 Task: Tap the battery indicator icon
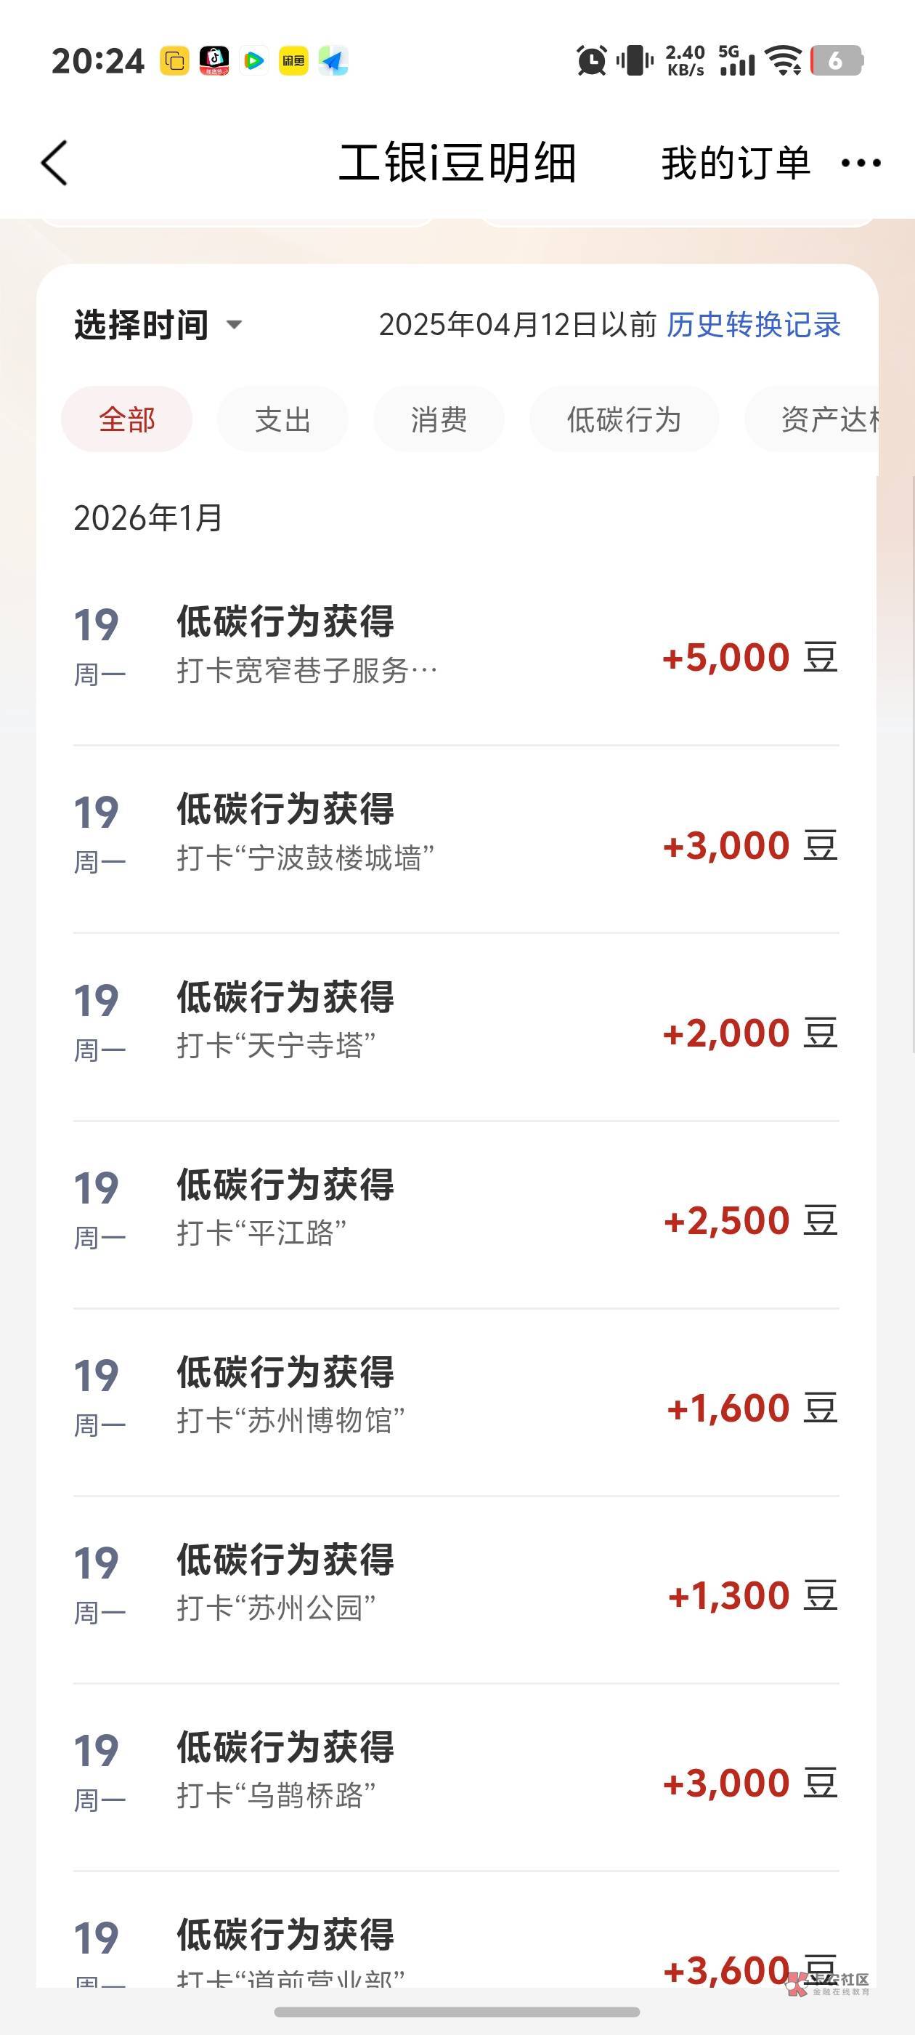pyautogui.click(x=837, y=61)
